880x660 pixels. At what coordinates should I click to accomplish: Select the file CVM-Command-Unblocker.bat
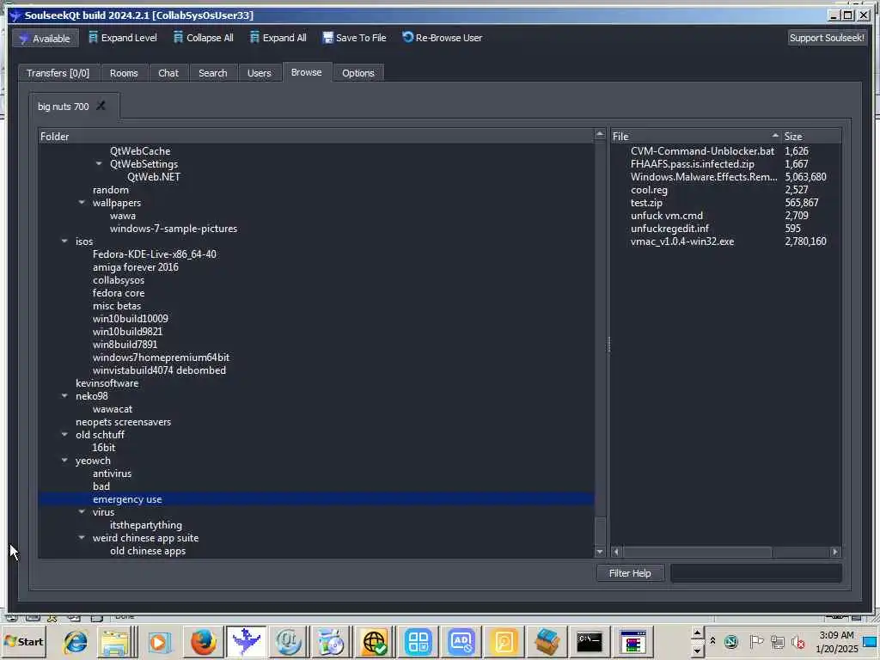(x=703, y=151)
